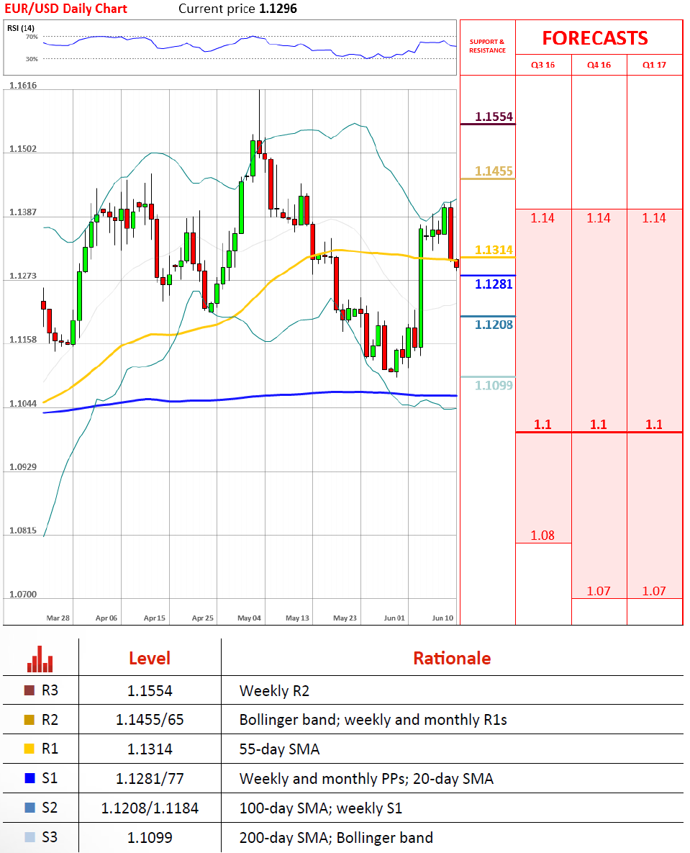
Task: Select the Q4 16 forecast column header
Action: (x=599, y=65)
